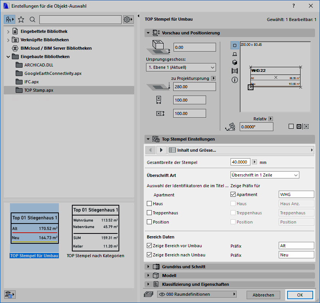Enable the Treppenhaus identifier checkbox
Image resolution: width=320 pixels, height=303 pixels.
[149, 213]
